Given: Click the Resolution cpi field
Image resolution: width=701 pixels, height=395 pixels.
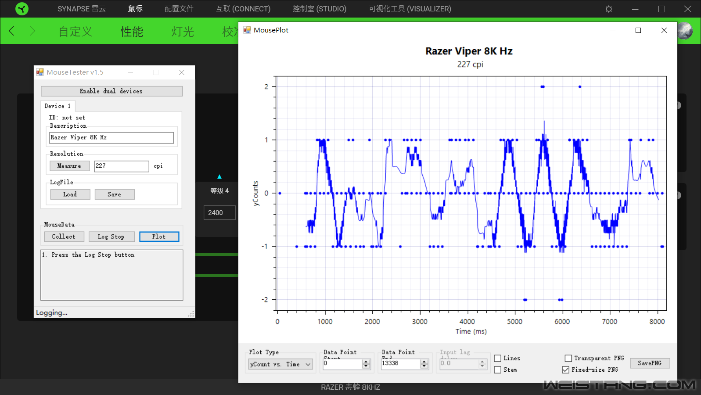Looking at the screenshot, I should (122, 166).
